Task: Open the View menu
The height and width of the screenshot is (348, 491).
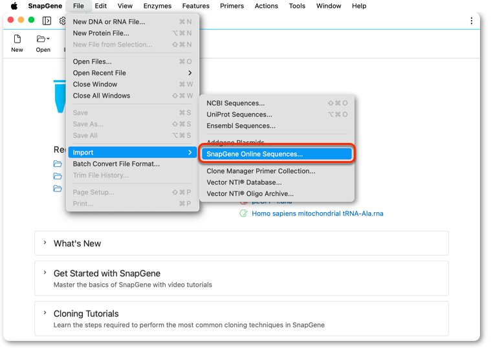Action: pyautogui.click(x=125, y=6)
